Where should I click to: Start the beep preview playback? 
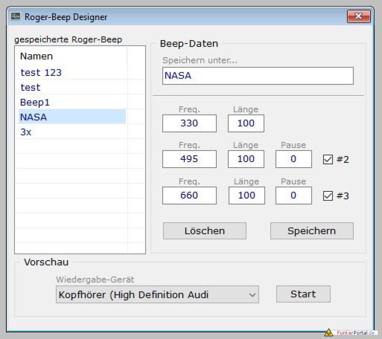[303, 294]
